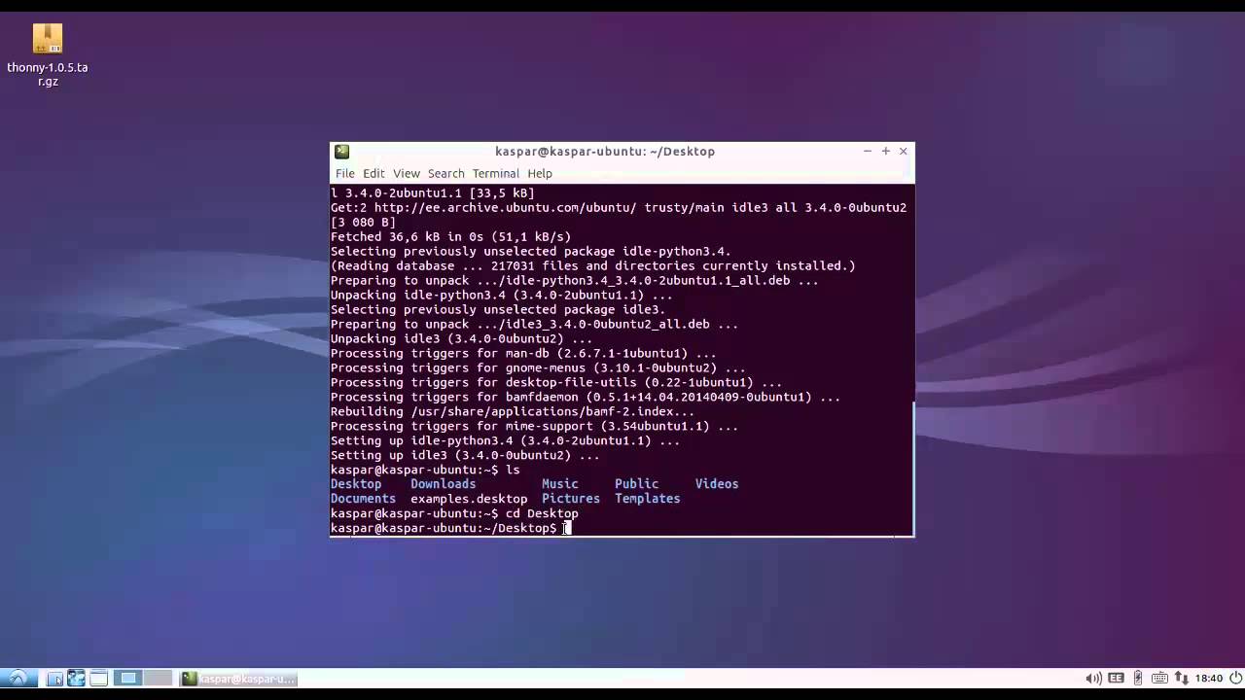Click the ee.archive.ubuntu.com URL text
This screenshot has width=1245, height=700.
pos(506,208)
